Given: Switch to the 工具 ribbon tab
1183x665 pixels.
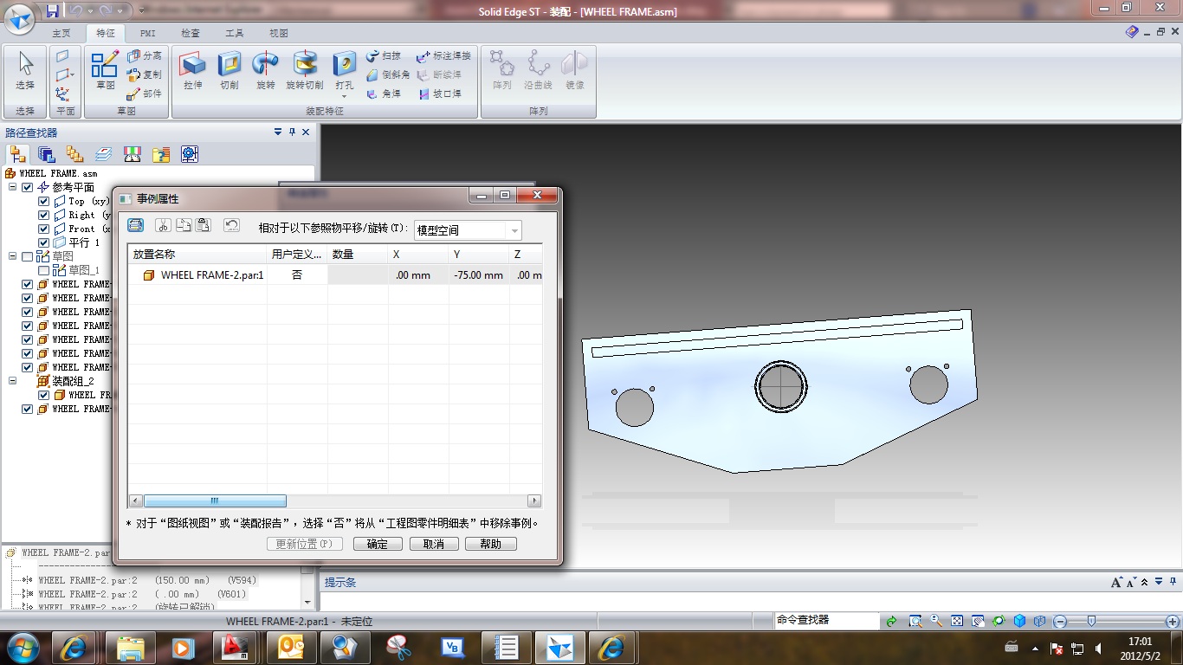Looking at the screenshot, I should point(235,33).
